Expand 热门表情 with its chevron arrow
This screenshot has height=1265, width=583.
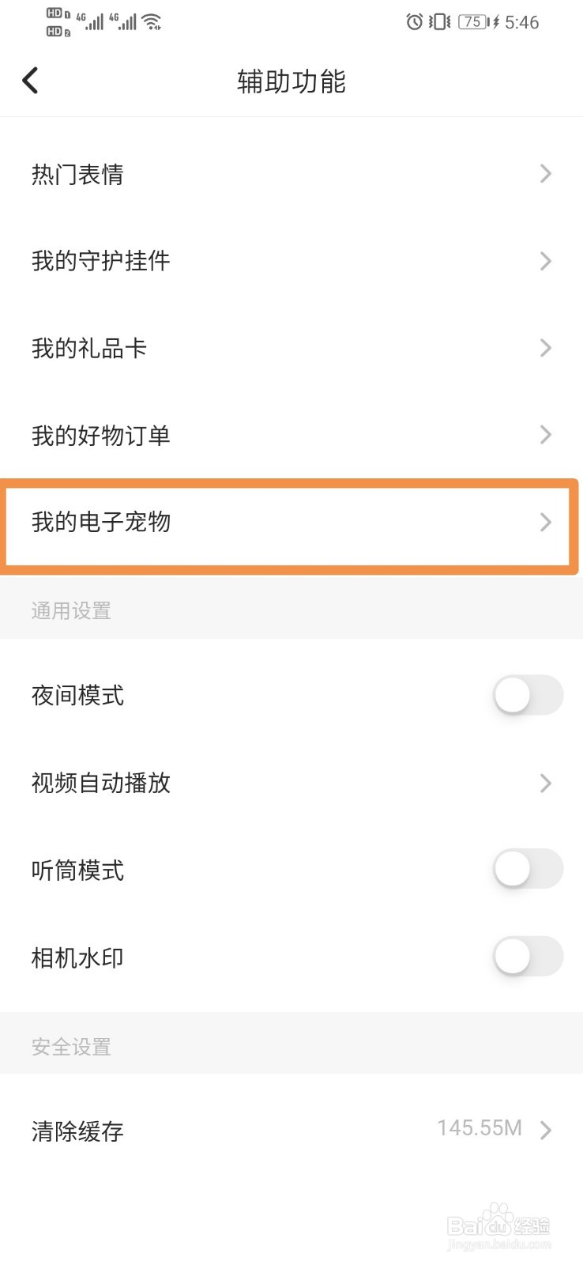[545, 174]
